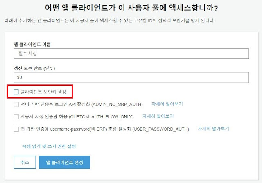Click the 서버 기반 인증용 로그인 API 활성화 label
The height and width of the screenshot is (183, 262).
[x=82, y=104]
